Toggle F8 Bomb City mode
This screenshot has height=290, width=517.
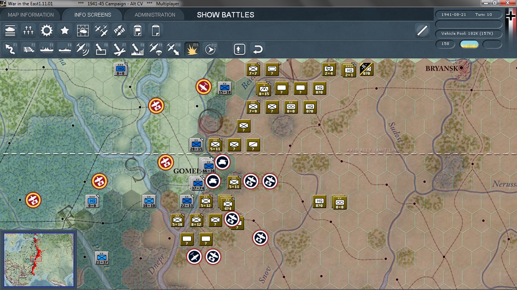click(137, 49)
